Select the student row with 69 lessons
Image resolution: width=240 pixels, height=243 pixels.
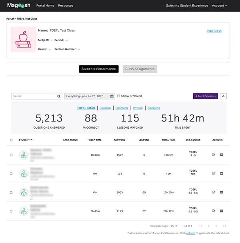11,192
